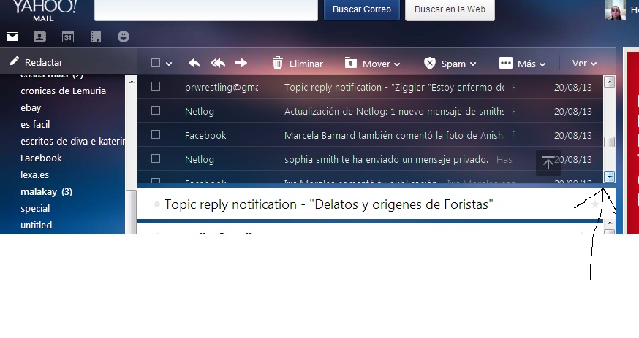Image resolution: width=639 pixels, height=338 pixels.
Task: Open the Topic reply notification Ziggler email
Action: [393, 87]
